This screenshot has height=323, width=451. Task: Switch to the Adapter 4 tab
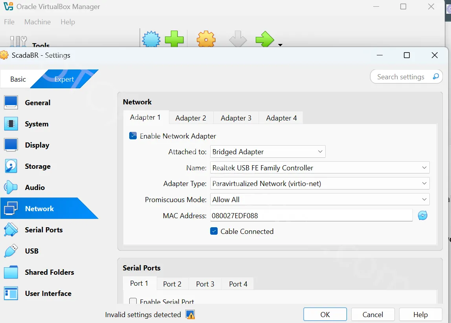click(281, 118)
